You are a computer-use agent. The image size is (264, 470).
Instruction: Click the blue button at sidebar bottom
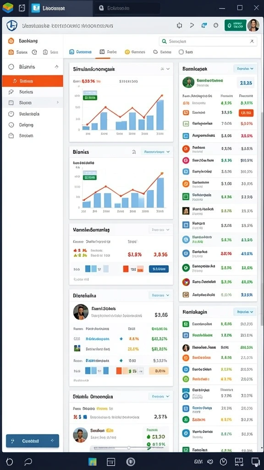[x=33, y=441]
